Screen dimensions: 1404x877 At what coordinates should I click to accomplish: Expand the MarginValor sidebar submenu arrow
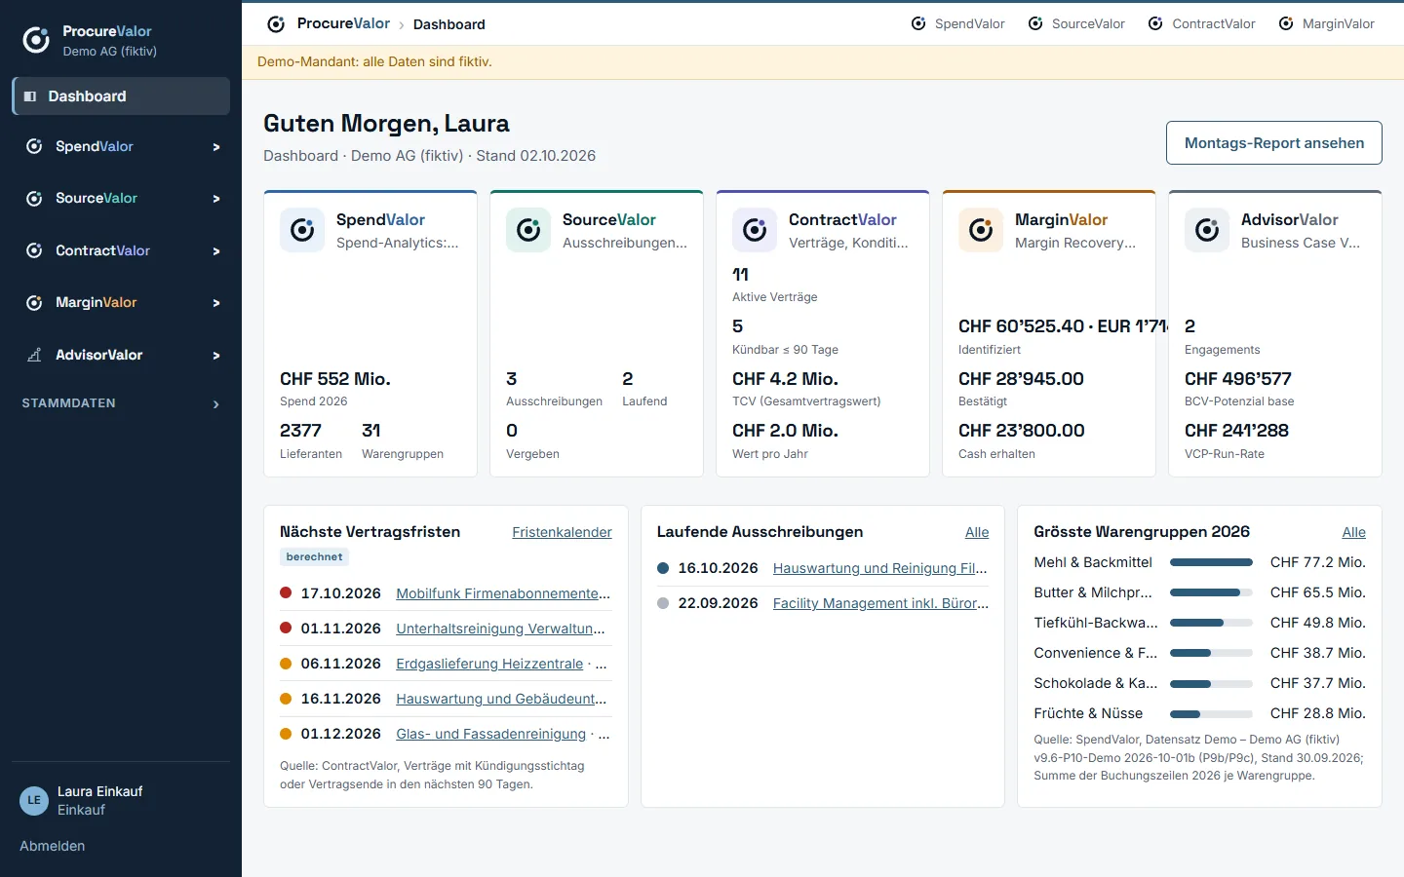click(x=216, y=303)
